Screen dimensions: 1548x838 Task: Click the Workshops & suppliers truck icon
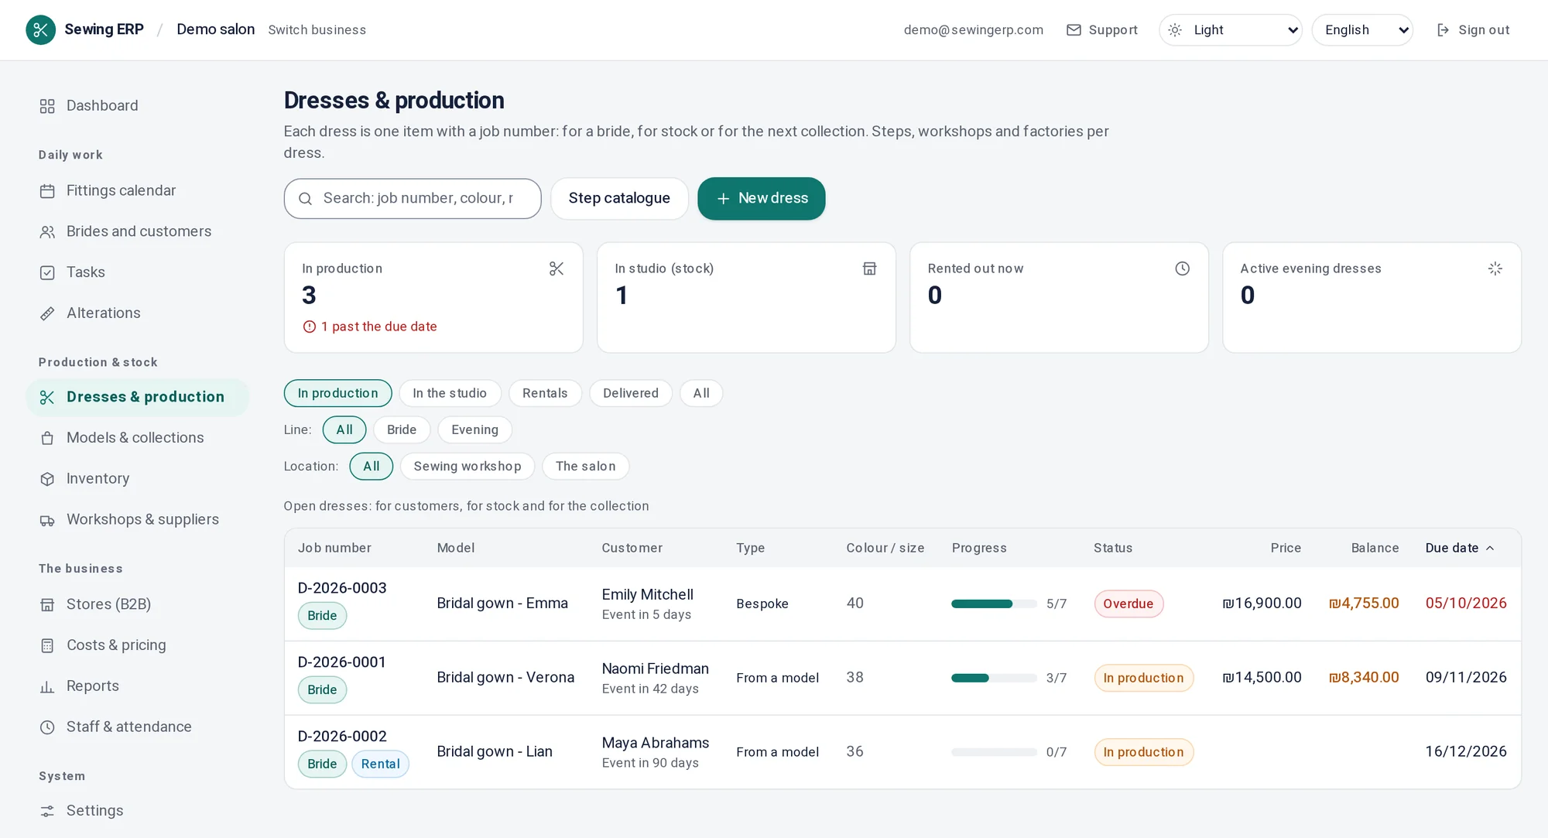[x=47, y=520]
